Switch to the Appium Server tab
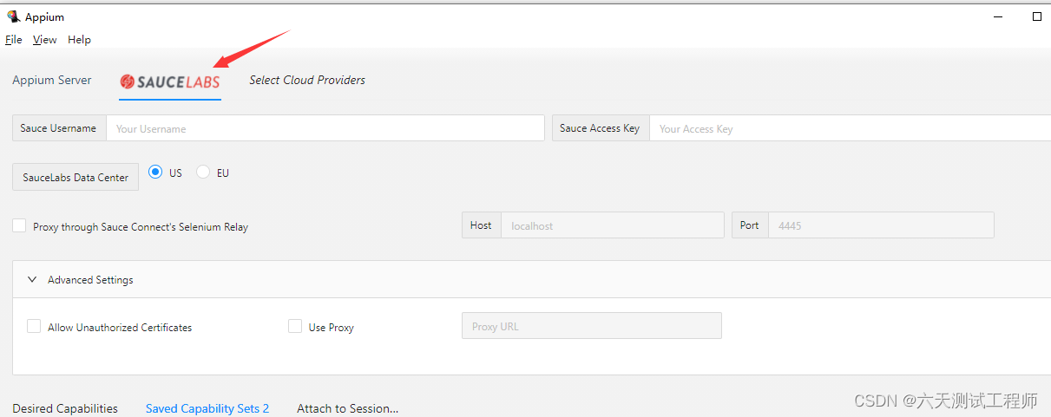The height and width of the screenshot is (417, 1051). point(52,80)
